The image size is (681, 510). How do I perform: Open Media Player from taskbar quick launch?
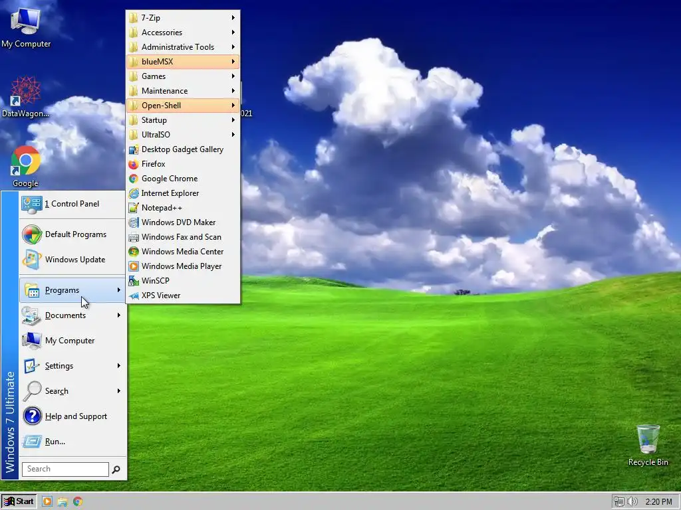(x=47, y=501)
